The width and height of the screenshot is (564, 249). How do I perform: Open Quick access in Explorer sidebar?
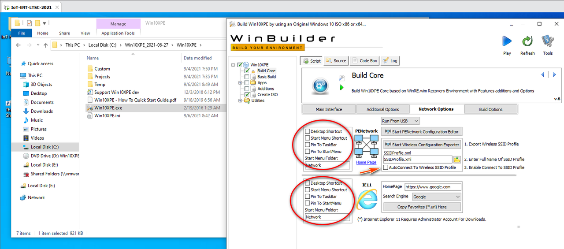(37, 63)
